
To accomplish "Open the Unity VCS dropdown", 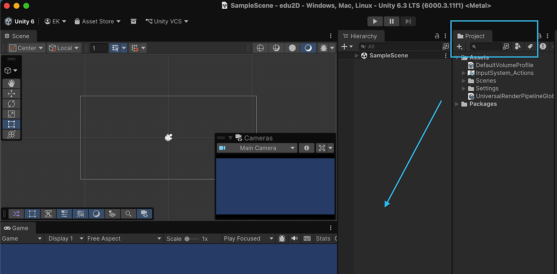I will coord(167,21).
